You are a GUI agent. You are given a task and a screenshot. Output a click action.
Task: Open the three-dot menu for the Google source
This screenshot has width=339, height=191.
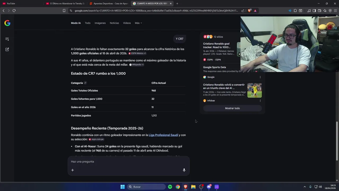(x=260, y=77)
